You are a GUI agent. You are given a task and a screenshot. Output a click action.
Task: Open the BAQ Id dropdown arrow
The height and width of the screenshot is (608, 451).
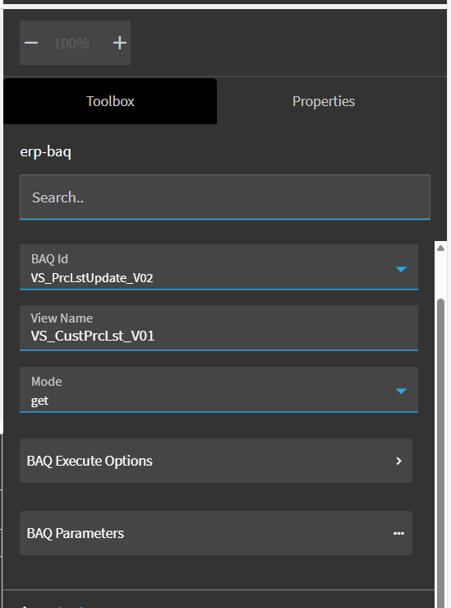click(401, 269)
